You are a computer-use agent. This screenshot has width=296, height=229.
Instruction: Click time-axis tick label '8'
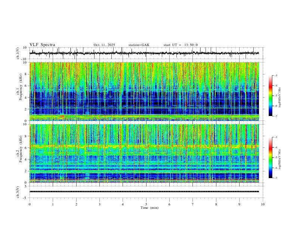[x=216, y=204]
